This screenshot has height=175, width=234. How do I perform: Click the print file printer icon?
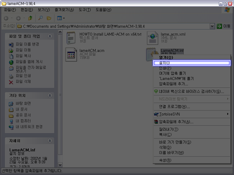point(11,76)
